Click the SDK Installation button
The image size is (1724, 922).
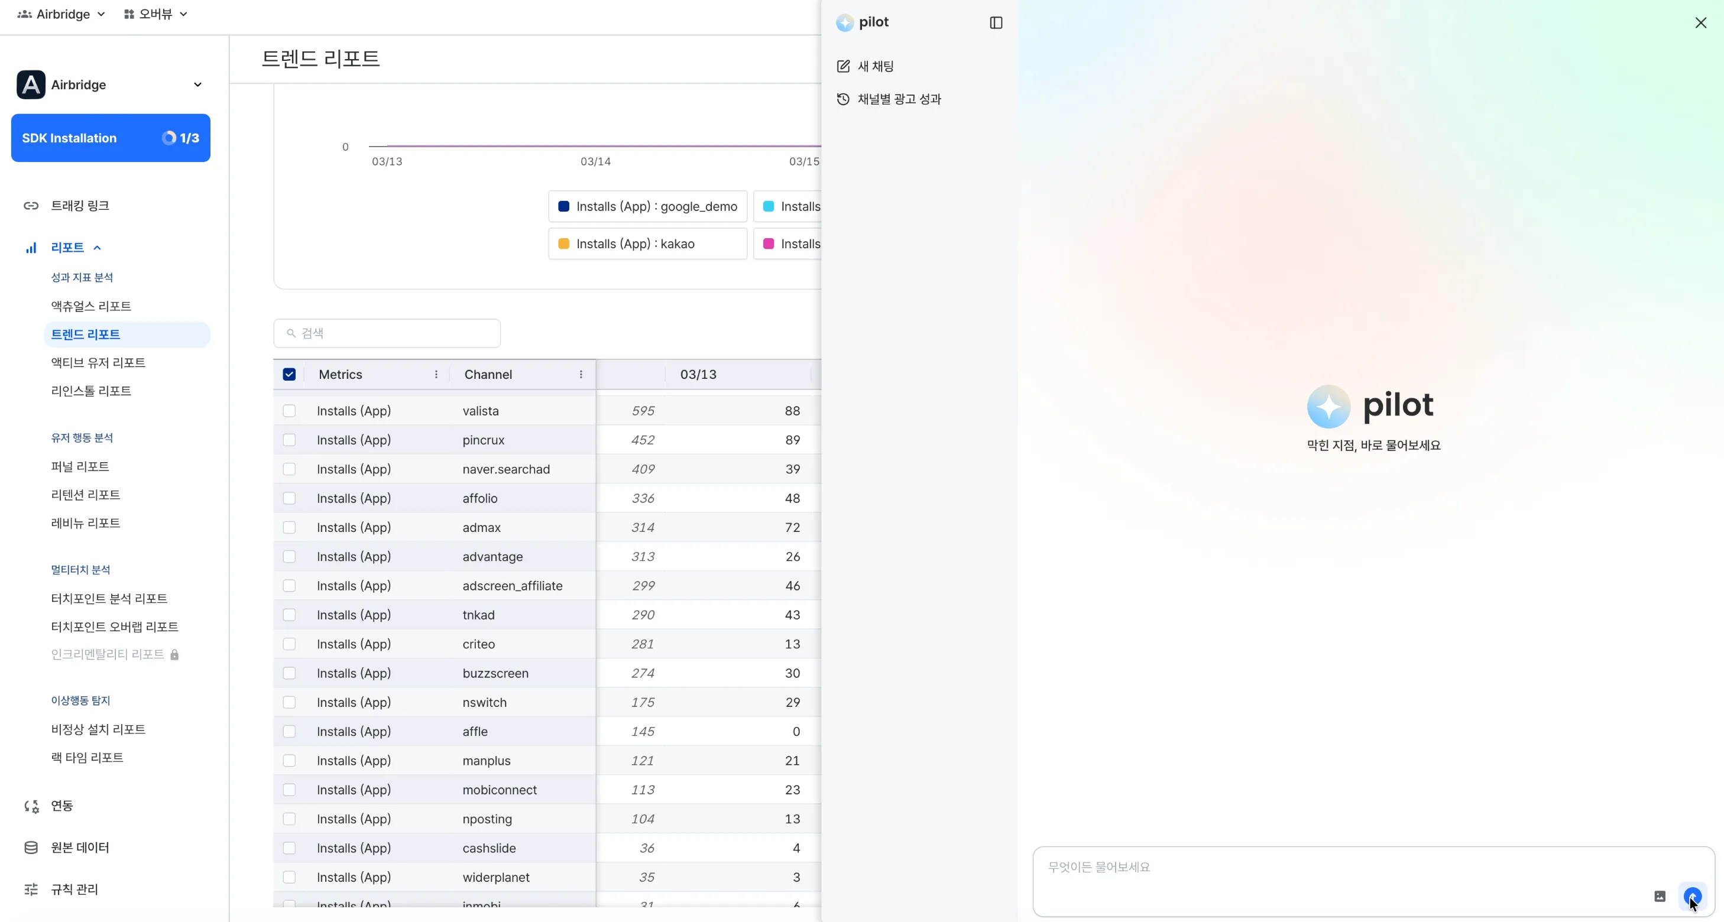[x=111, y=138]
